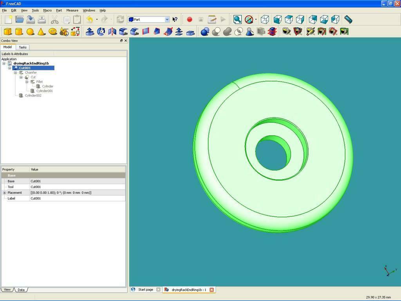The width and height of the screenshot is (401, 301).
Task: Switch to the isometric axonometric view
Action: click(x=265, y=20)
